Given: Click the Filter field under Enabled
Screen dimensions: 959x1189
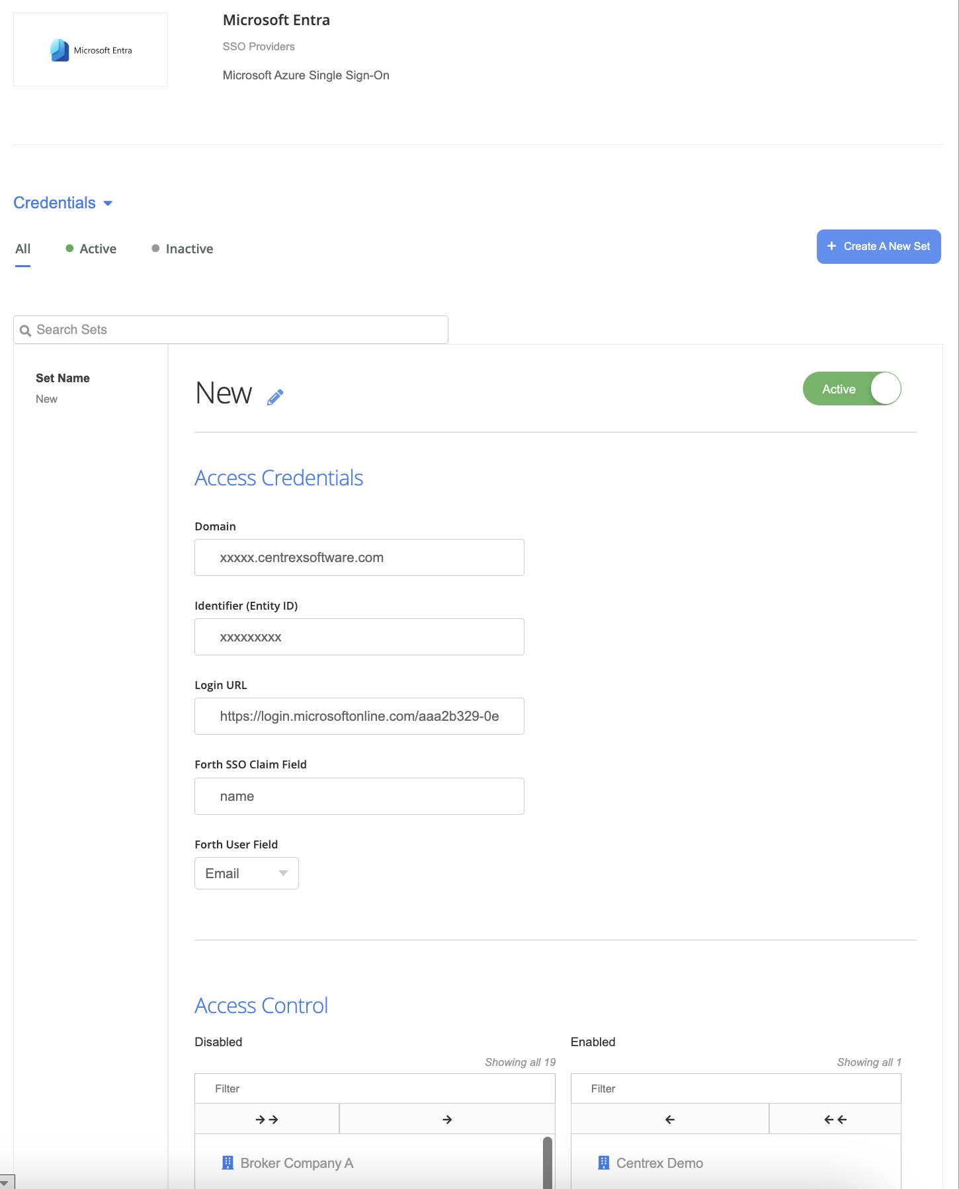Looking at the screenshot, I should tap(736, 1088).
